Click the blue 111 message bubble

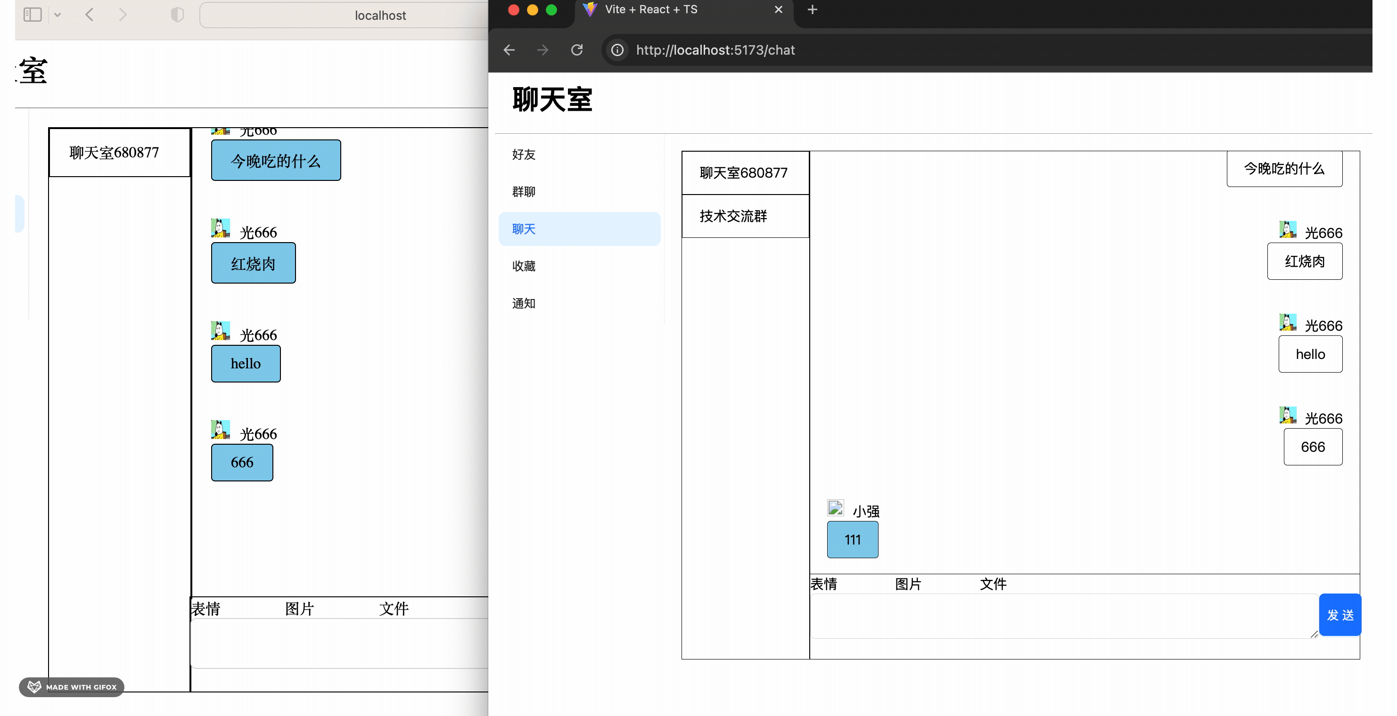(852, 540)
